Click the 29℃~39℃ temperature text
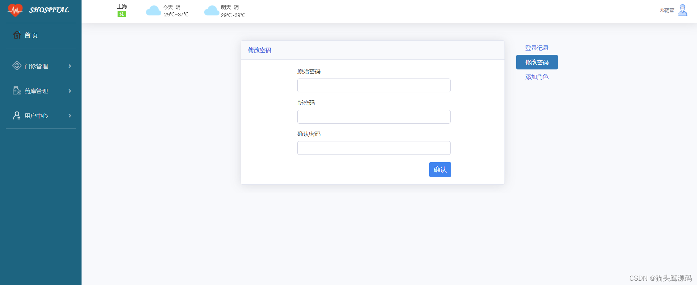Screen dimensions: 697x285 click(x=233, y=15)
